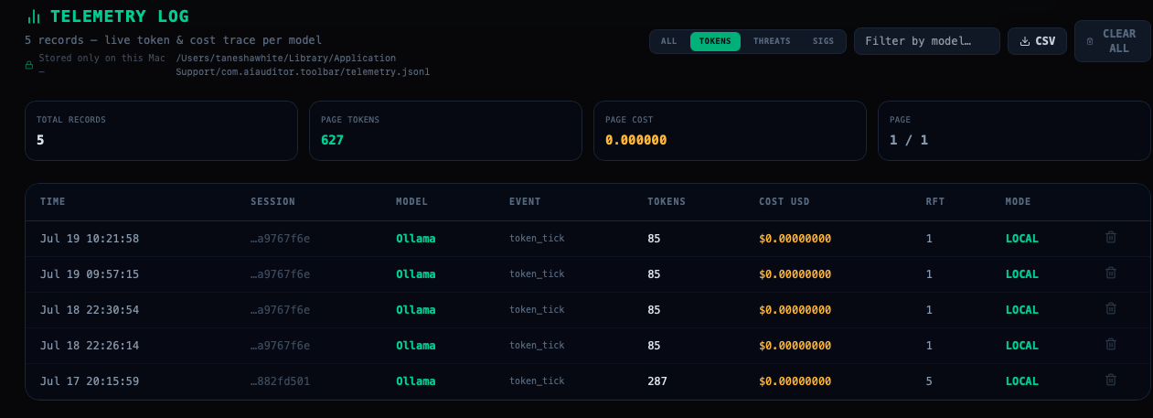Click RFT value 5

point(929,380)
